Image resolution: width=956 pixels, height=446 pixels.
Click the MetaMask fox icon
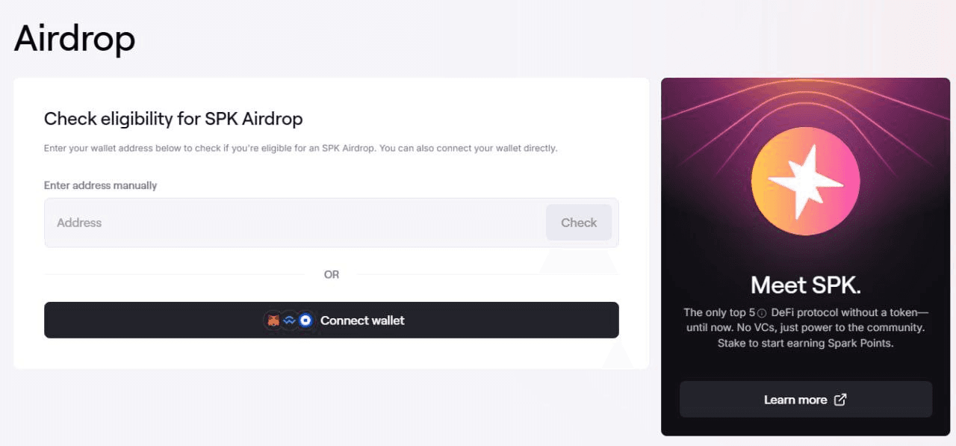pyautogui.click(x=274, y=320)
